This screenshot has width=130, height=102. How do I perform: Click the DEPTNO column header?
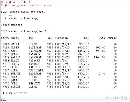tap(112, 38)
